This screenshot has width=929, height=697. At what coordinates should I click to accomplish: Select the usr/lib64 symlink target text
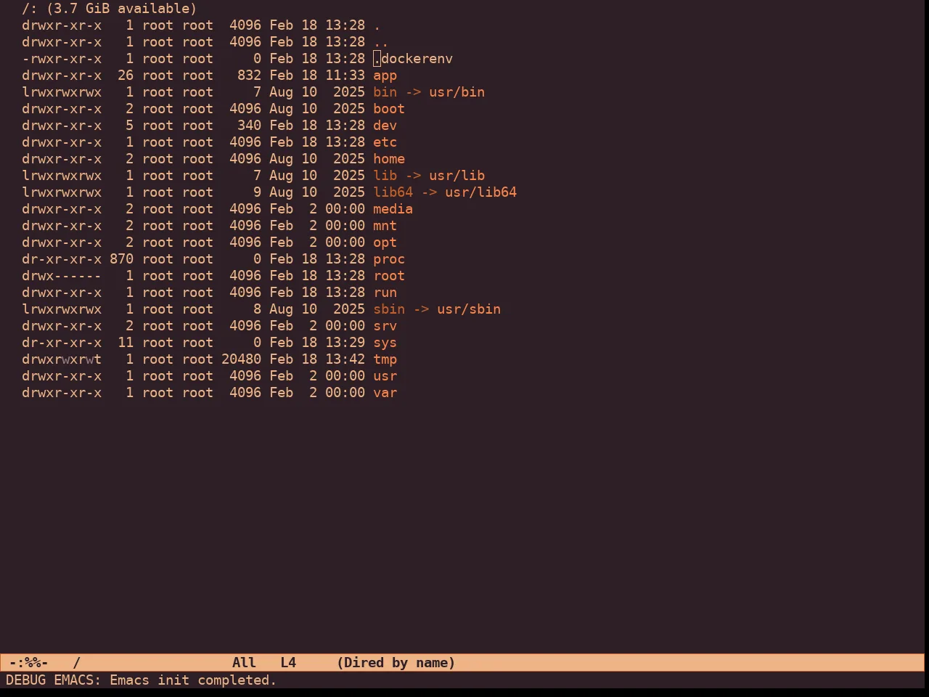click(x=480, y=192)
